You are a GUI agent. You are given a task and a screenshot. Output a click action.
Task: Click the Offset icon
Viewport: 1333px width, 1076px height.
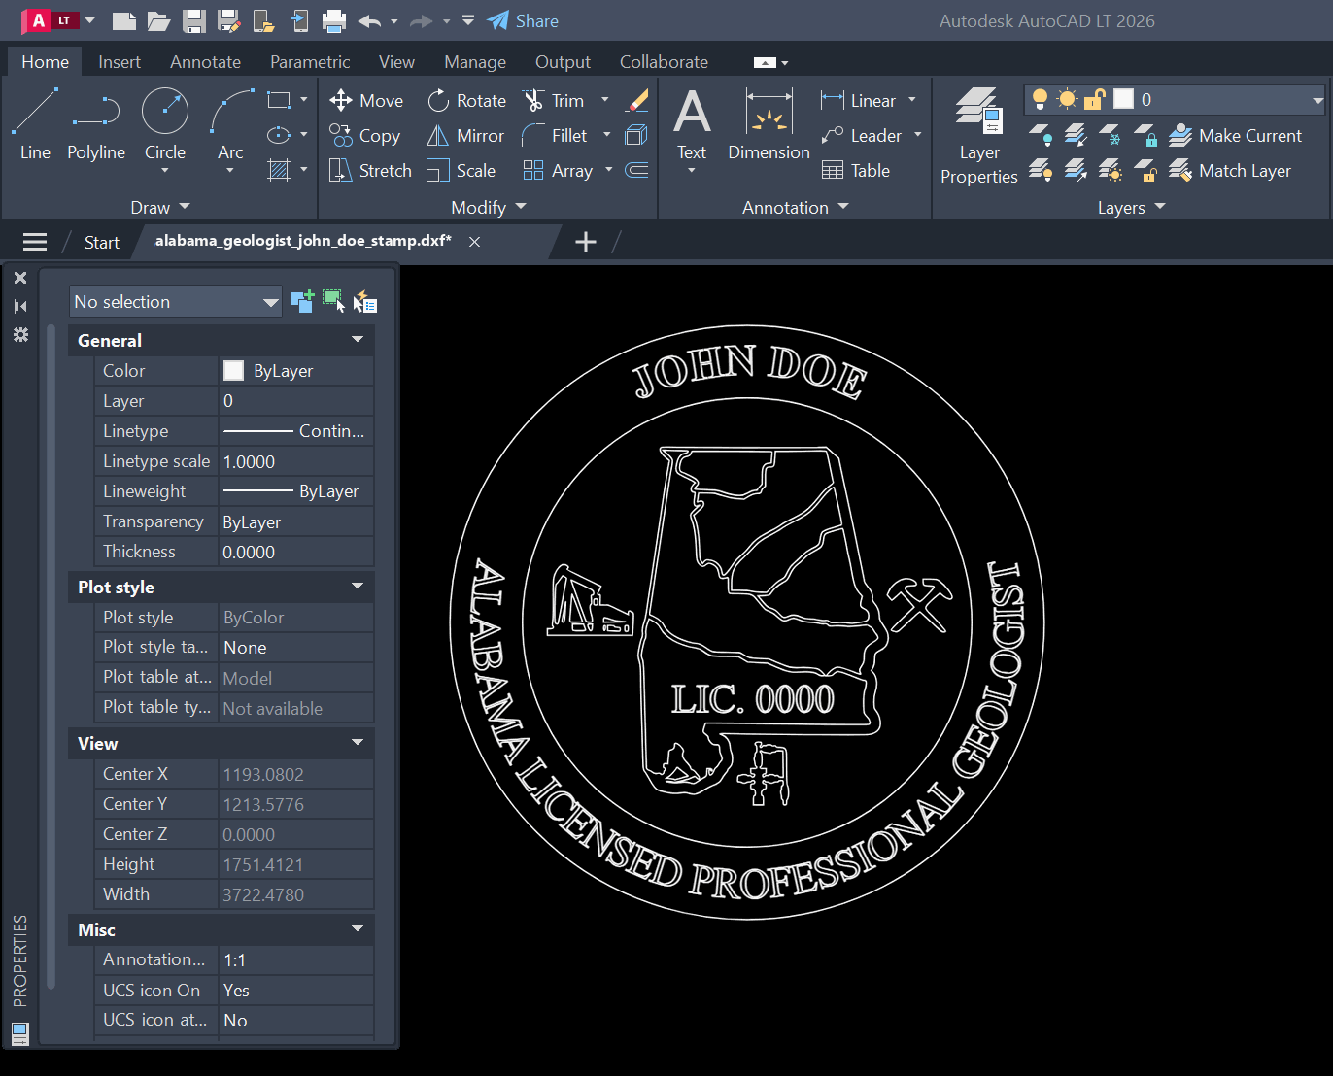pos(637,171)
